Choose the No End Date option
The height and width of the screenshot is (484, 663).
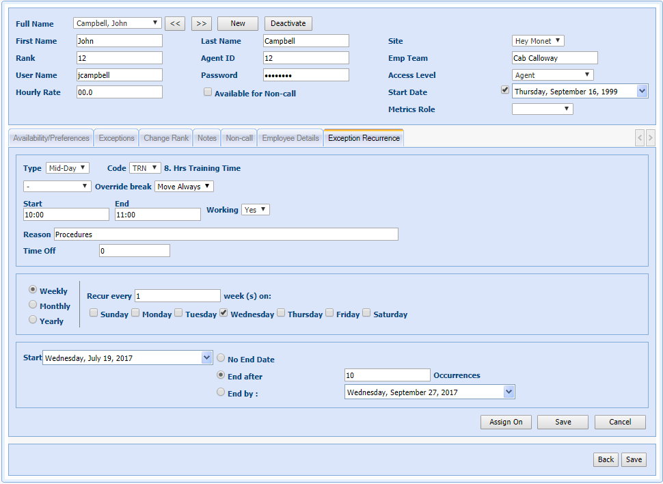221,358
